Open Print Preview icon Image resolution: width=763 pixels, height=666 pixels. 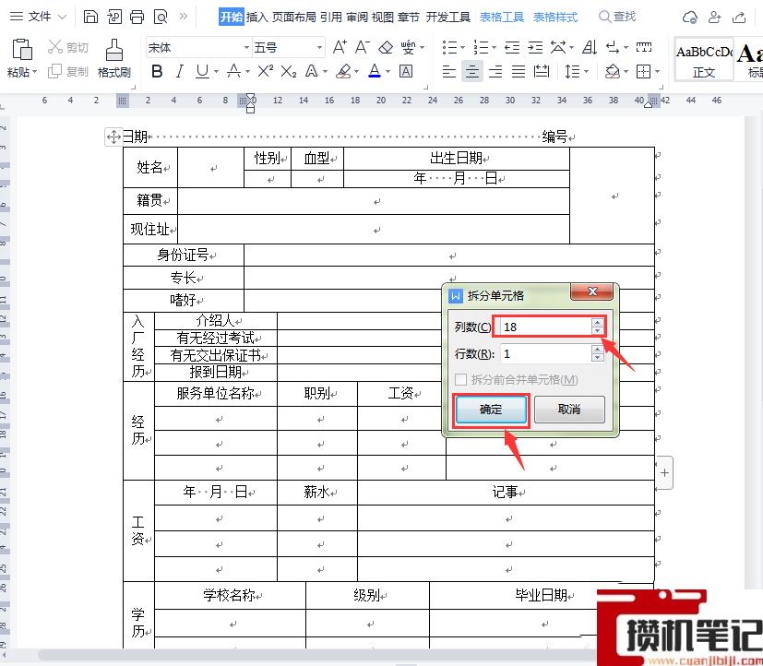pos(161,17)
